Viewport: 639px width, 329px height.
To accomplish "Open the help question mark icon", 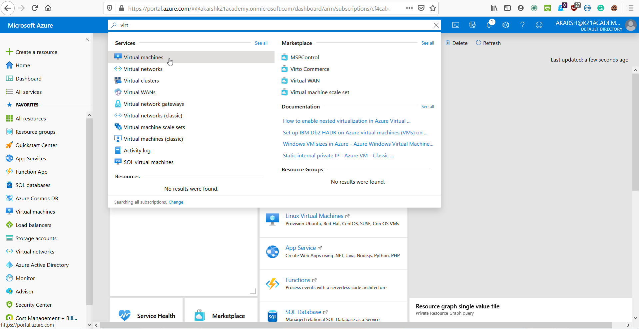I will (522, 25).
